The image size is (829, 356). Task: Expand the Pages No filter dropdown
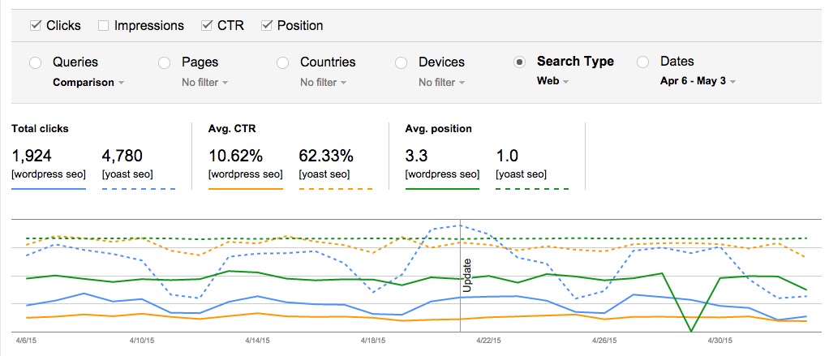[205, 83]
